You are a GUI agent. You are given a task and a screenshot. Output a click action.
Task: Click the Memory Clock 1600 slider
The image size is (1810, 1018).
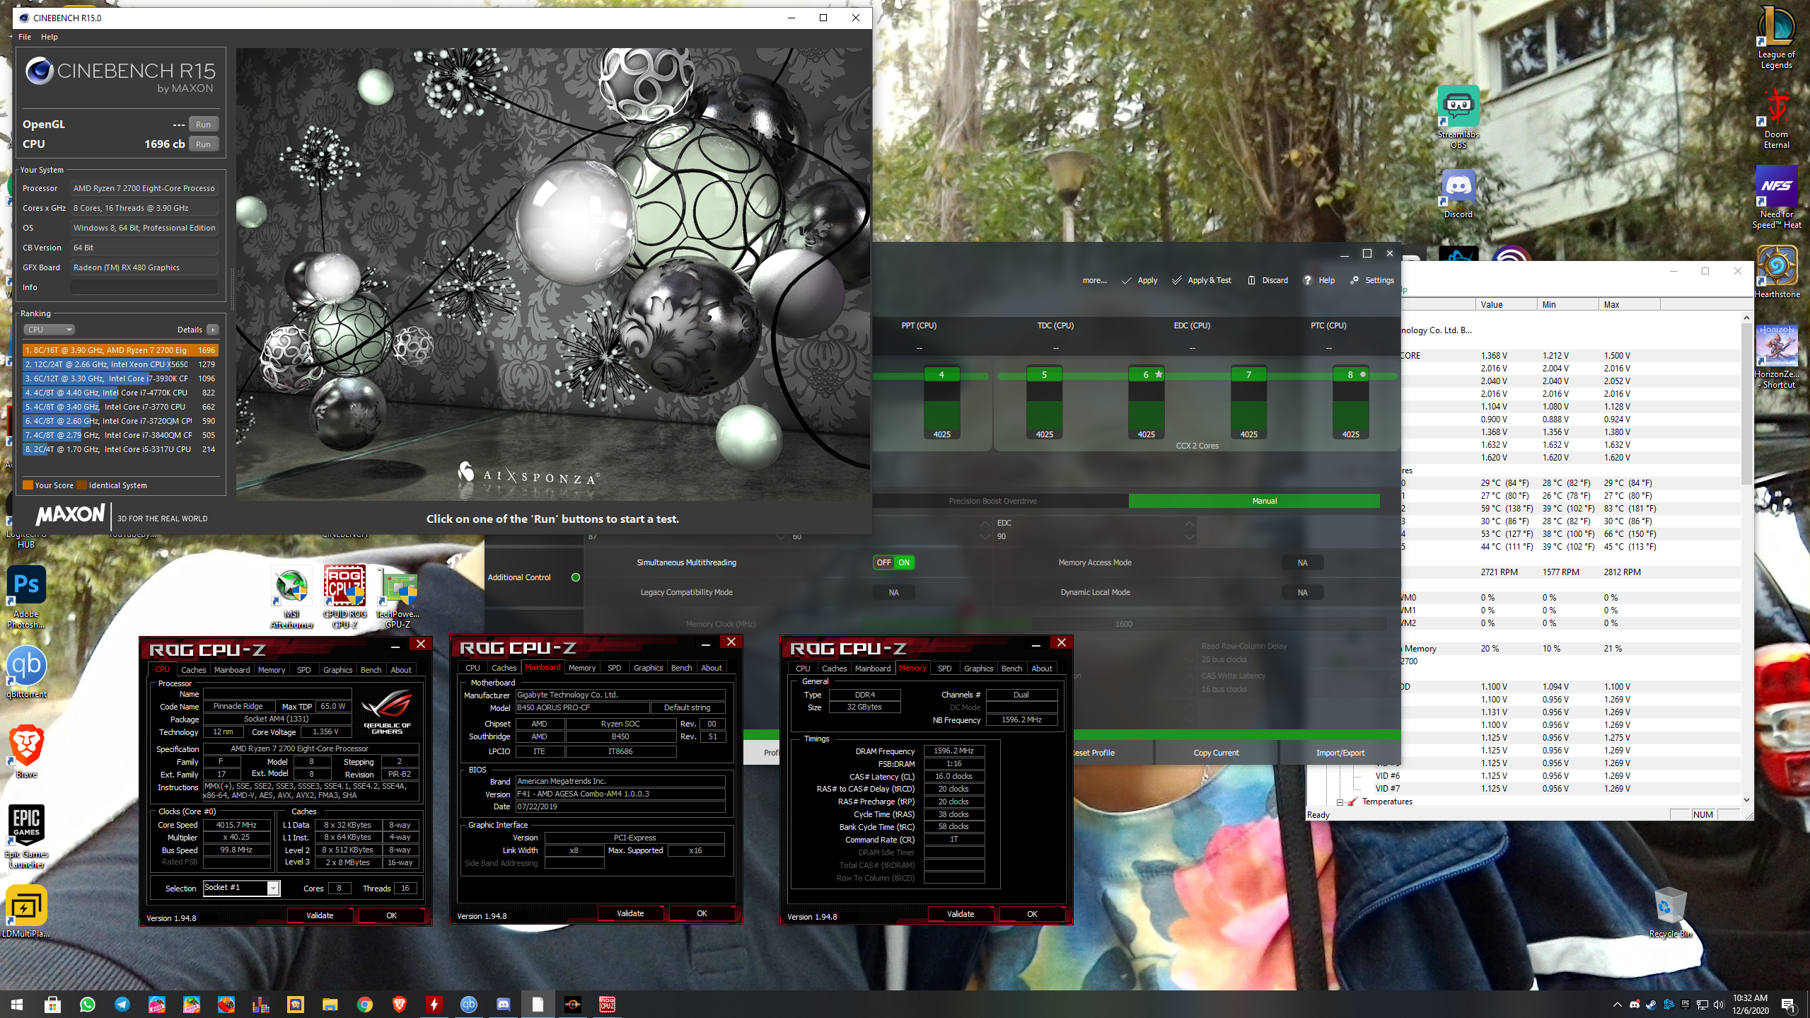pos(1125,624)
